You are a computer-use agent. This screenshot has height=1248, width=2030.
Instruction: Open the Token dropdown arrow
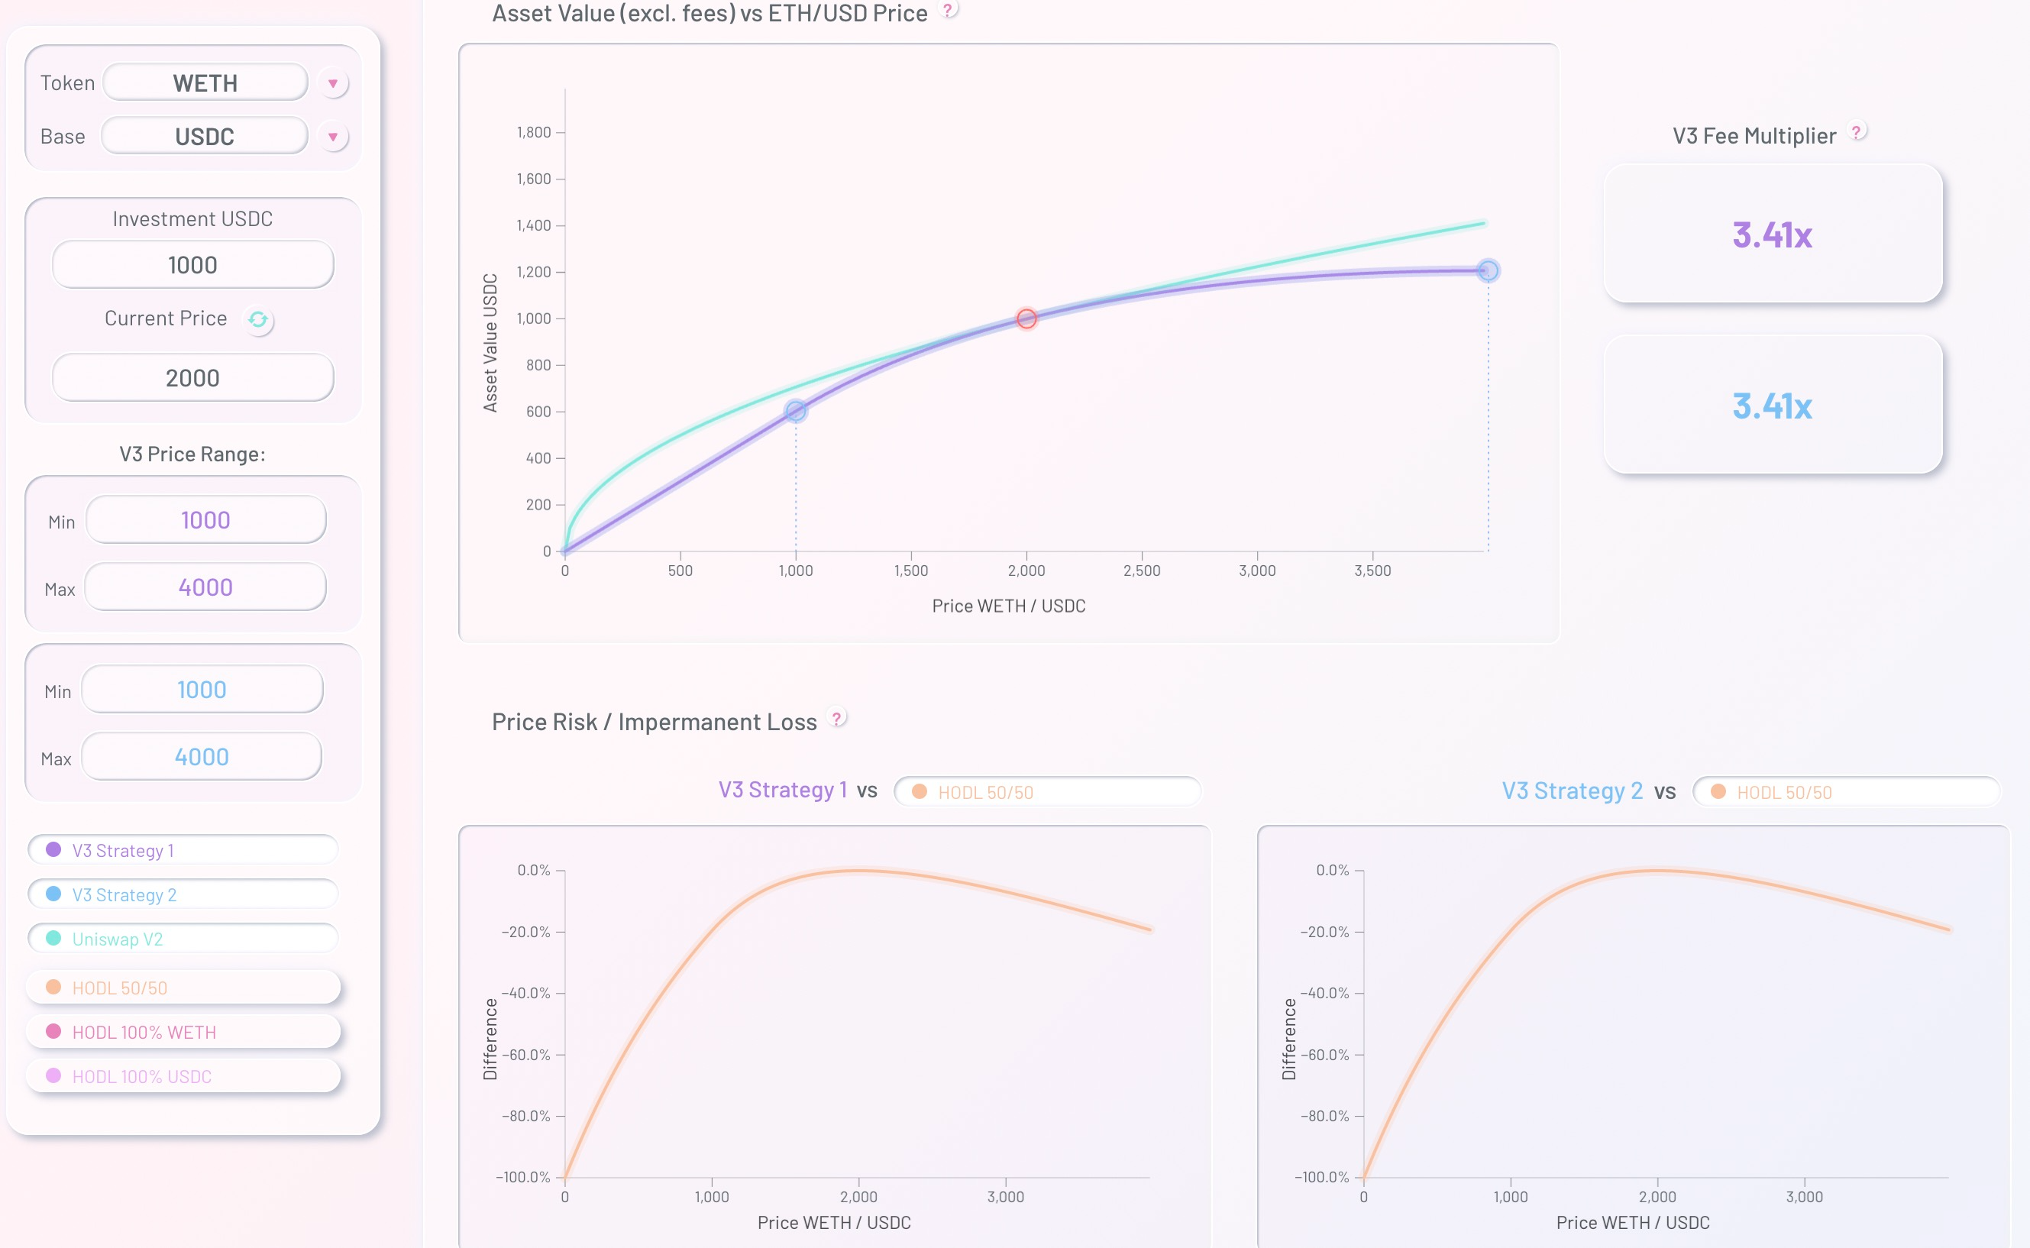pos(332,83)
